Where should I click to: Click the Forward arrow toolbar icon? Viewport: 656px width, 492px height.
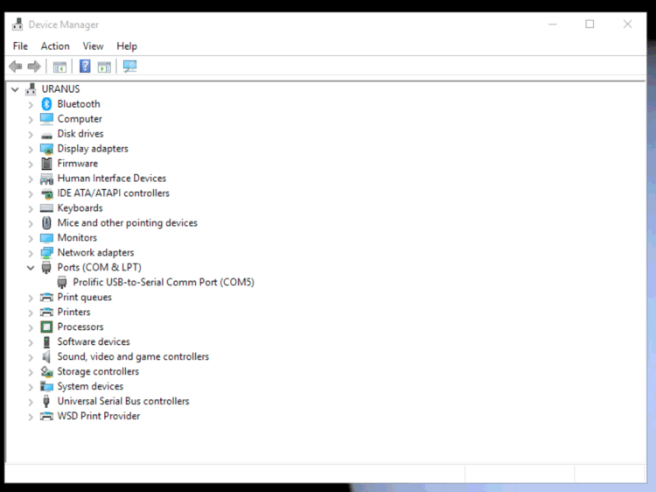34,67
